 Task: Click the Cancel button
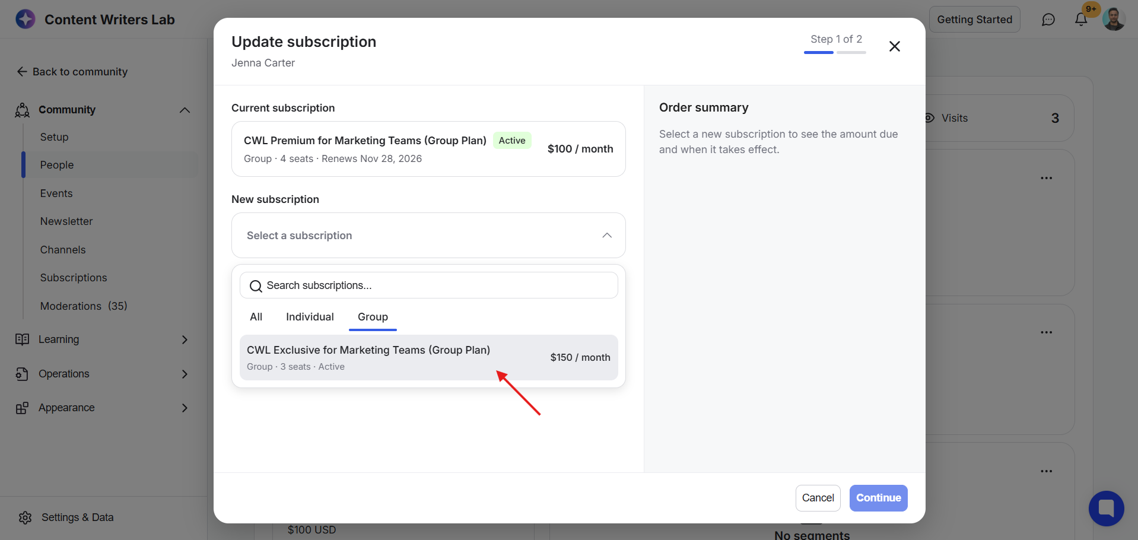click(818, 498)
